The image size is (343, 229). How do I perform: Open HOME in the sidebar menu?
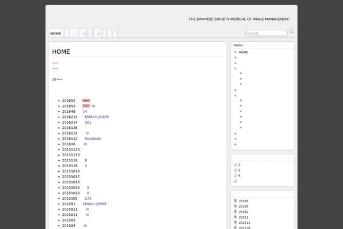tap(244, 52)
